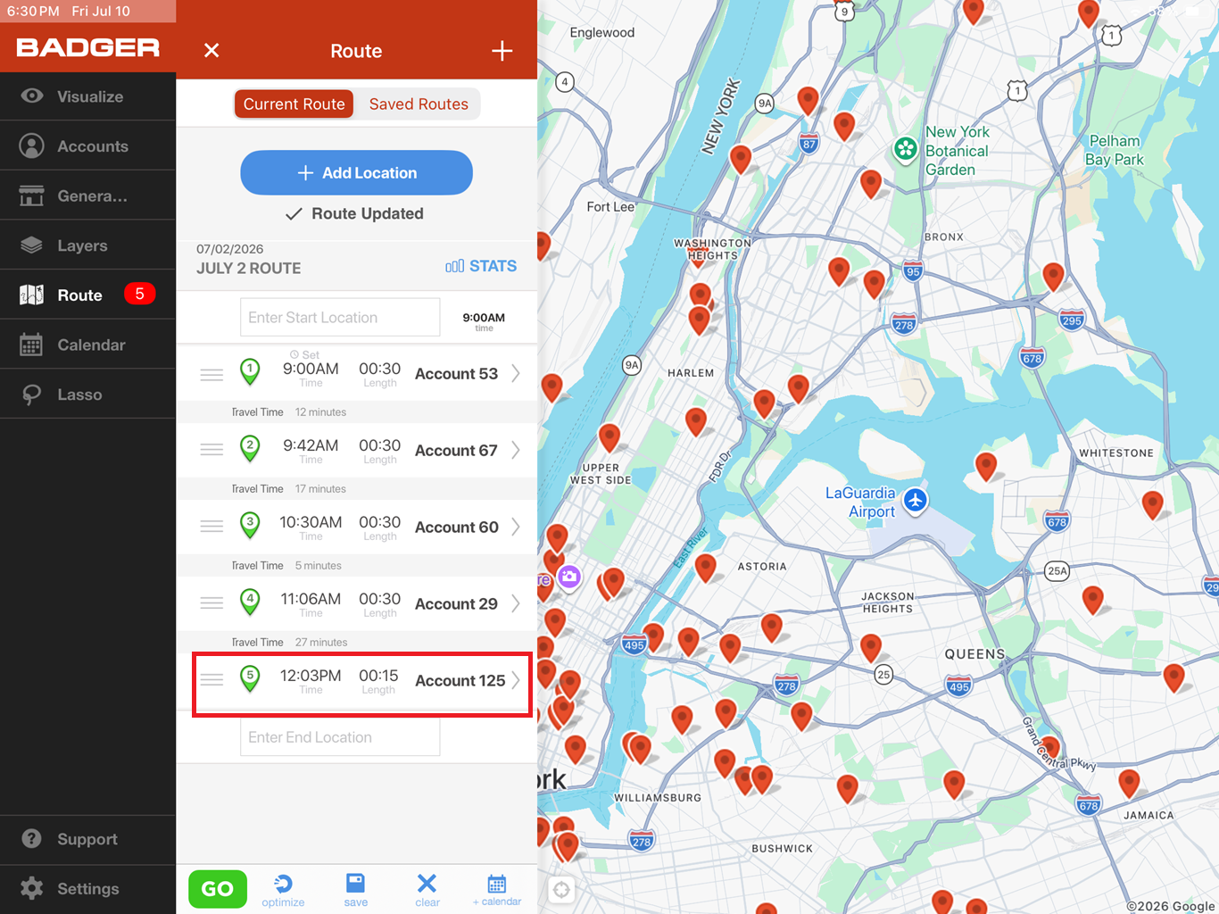Click stop 2 green pin marker
This screenshot has height=914, width=1219.
tap(250, 449)
